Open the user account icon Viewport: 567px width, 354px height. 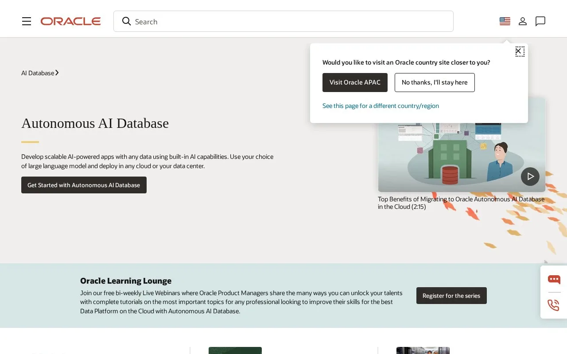pyautogui.click(x=523, y=21)
